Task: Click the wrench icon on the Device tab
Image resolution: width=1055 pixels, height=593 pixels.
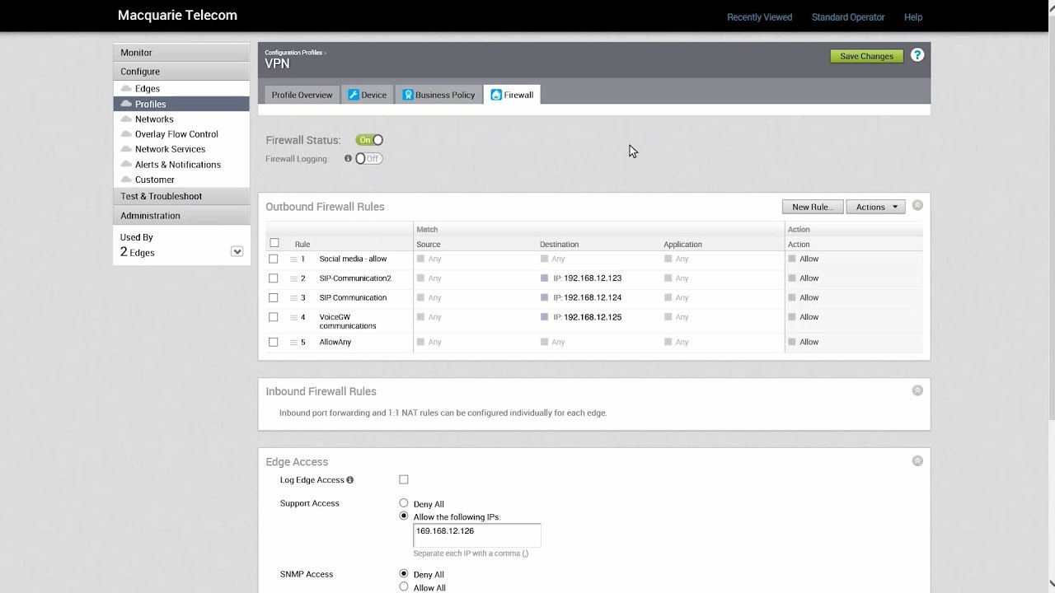Action: click(x=354, y=94)
